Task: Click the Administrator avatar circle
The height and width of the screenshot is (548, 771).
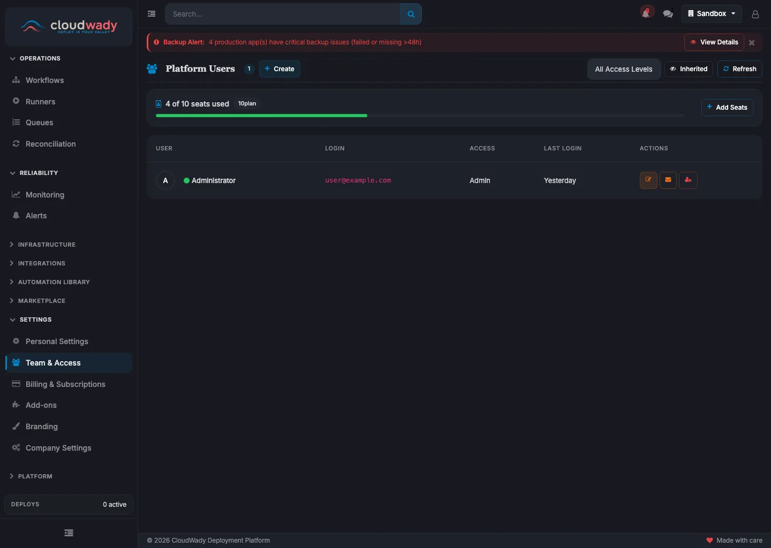Action: click(165, 180)
